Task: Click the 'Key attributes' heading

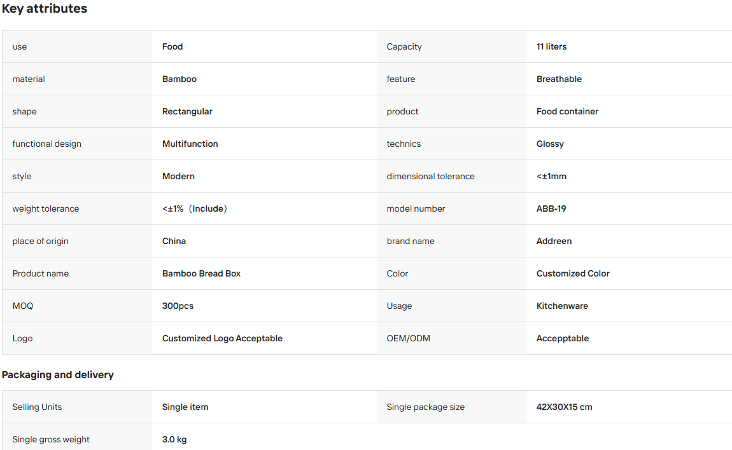Action: click(x=45, y=9)
